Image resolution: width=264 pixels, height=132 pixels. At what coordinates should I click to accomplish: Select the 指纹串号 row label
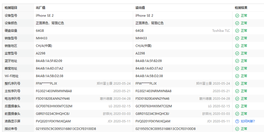pyautogui.click(x=11, y=129)
